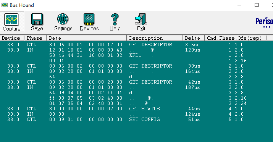Click the XFD1.... description text
273x142 pixels.
pos(141,55)
